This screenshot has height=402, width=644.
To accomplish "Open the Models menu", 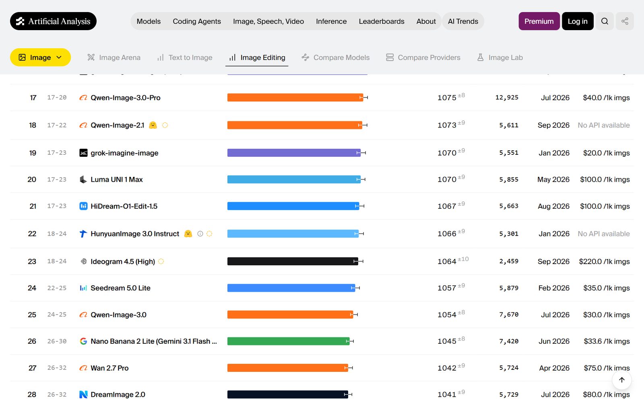I will (x=149, y=21).
